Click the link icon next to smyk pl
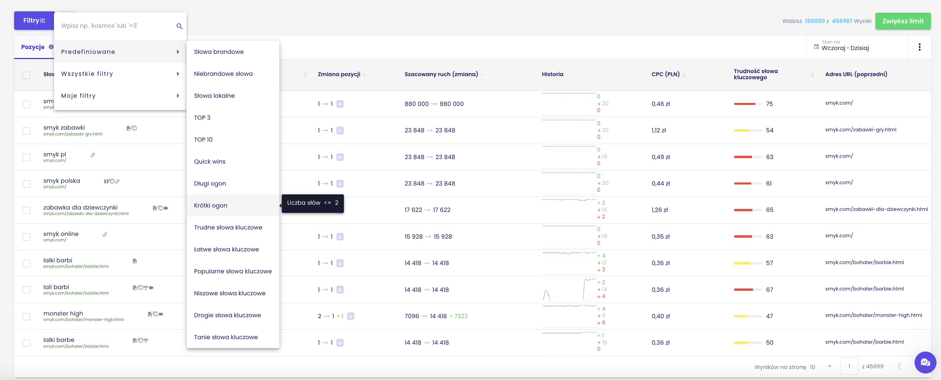 click(93, 155)
